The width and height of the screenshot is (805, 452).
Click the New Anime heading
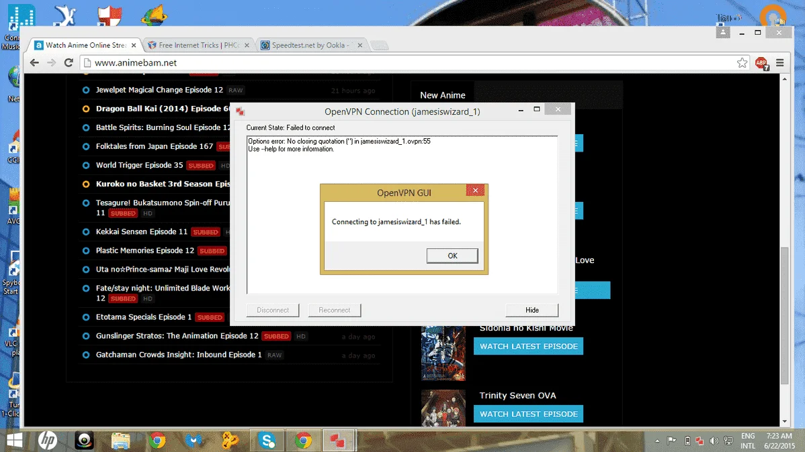443,95
